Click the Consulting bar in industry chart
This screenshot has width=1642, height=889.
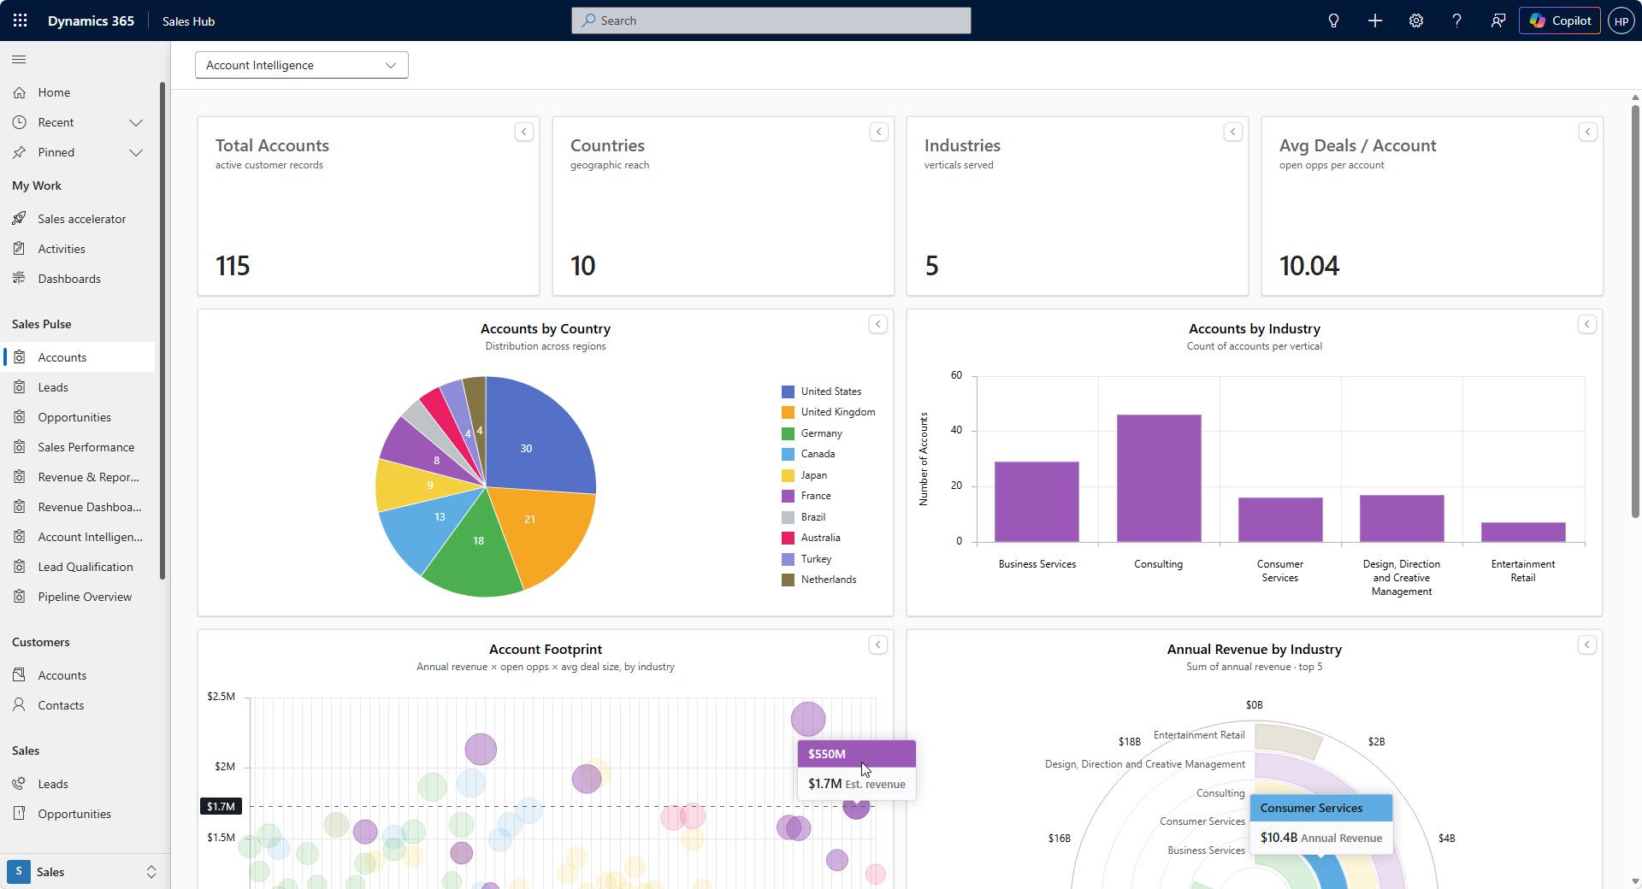(x=1159, y=478)
